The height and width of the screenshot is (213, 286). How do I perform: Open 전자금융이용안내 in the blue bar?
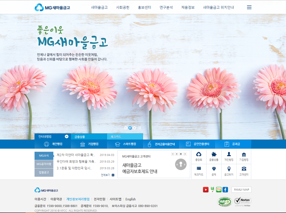click(161, 144)
